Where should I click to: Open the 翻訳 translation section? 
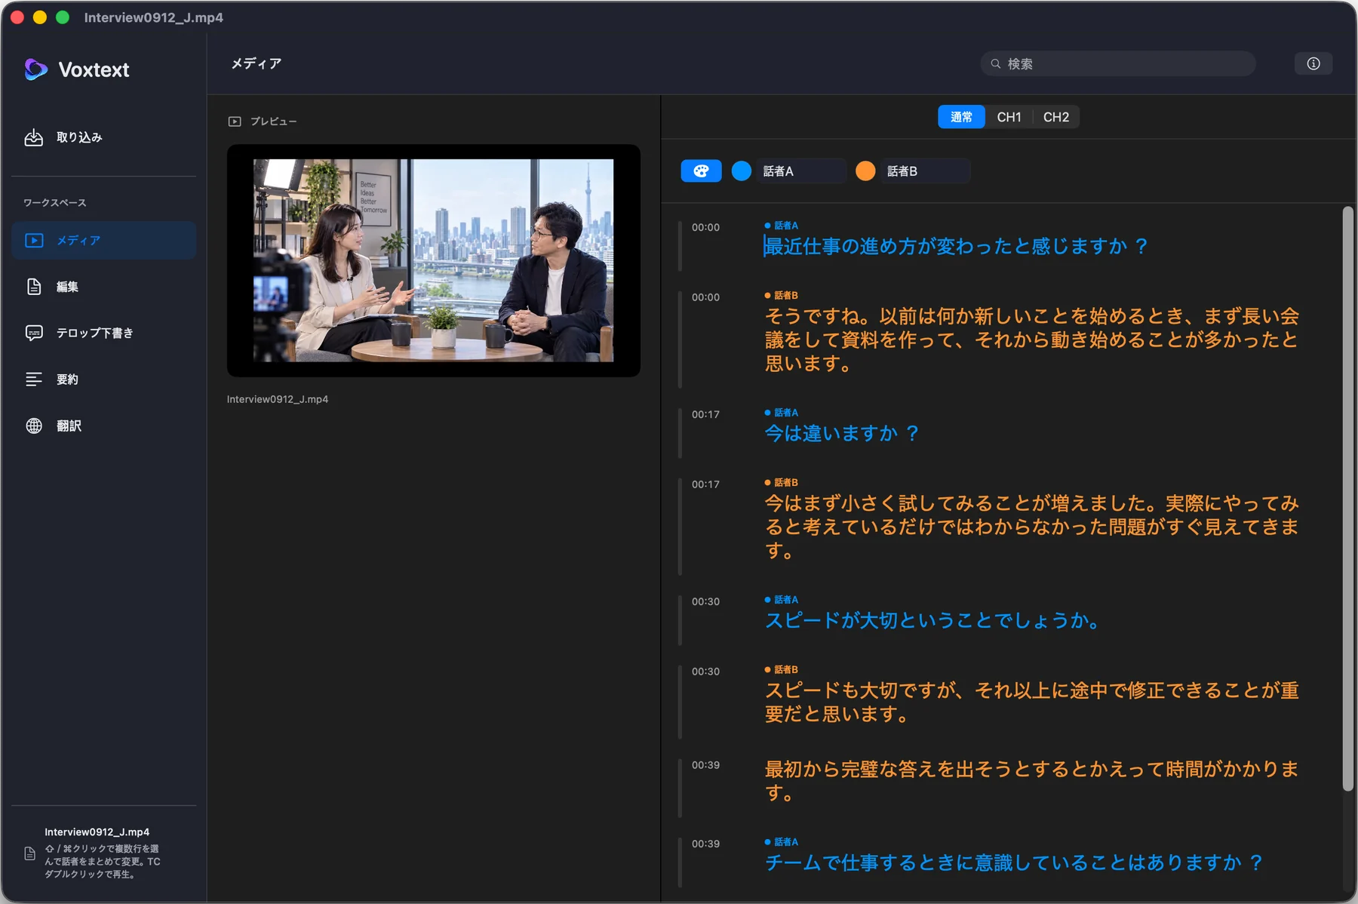(103, 426)
